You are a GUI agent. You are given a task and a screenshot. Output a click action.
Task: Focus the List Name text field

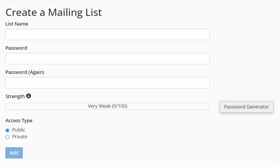tap(107, 35)
